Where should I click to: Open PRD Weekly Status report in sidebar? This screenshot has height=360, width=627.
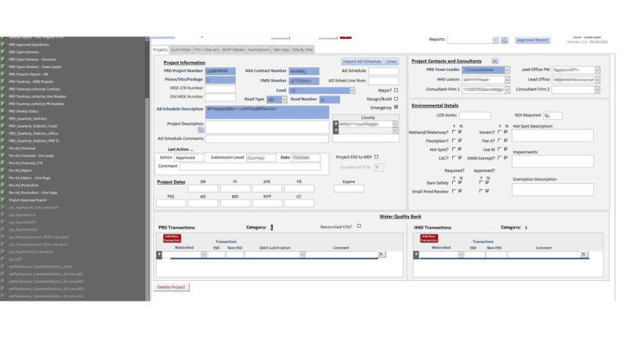click(x=22, y=111)
